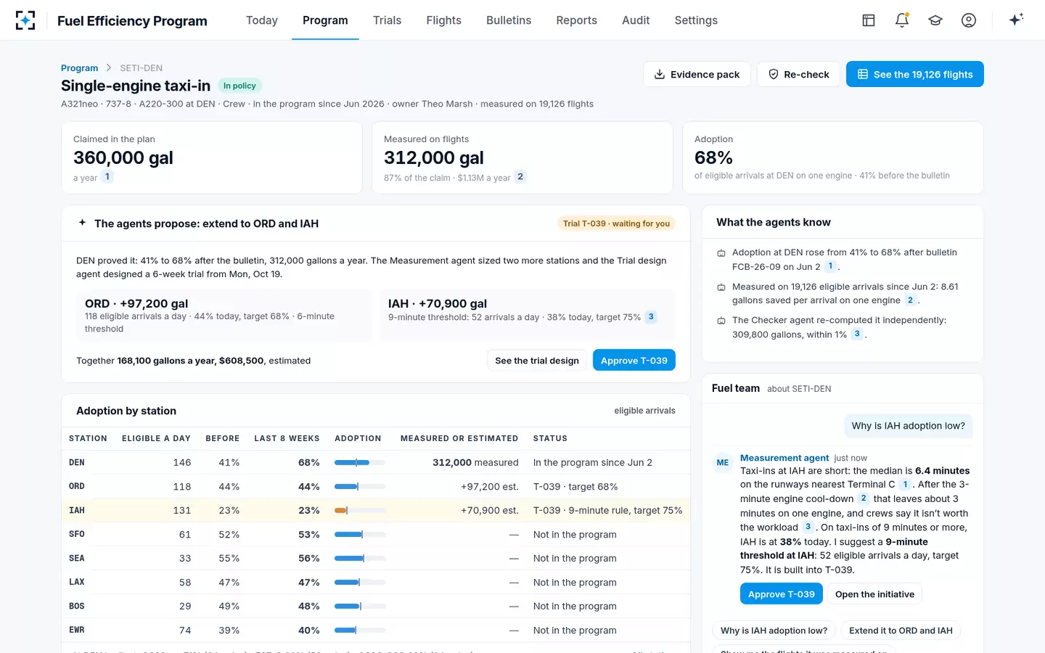
Task: Approve T-039 in the proposal card
Action: [x=634, y=361]
